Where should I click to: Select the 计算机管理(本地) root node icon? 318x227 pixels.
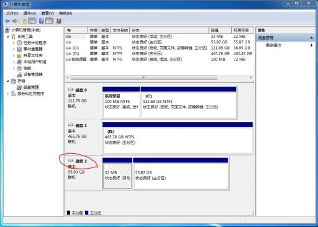(7, 30)
